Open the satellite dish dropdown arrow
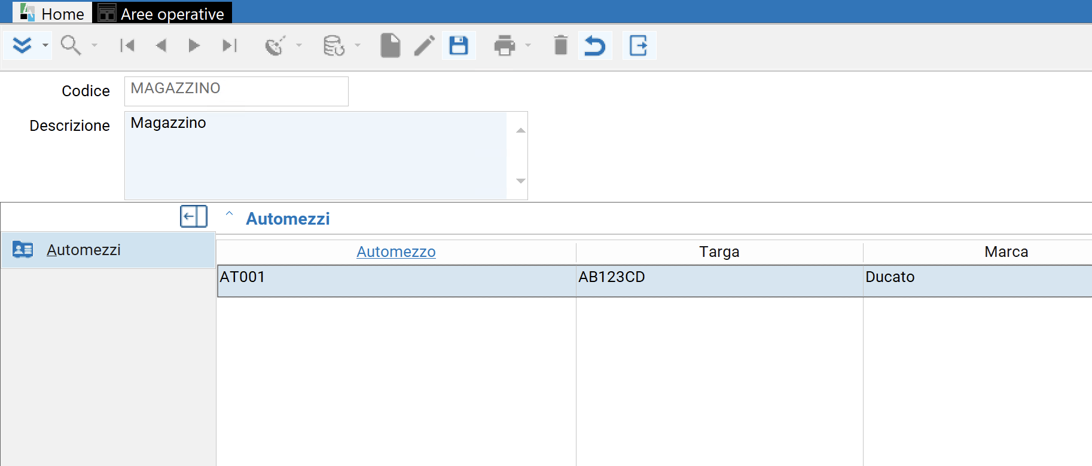The height and width of the screenshot is (466, 1092). coord(299,45)
